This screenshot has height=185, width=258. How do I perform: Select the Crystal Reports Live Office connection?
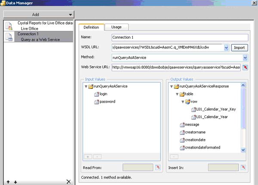(x=38, y=25)
